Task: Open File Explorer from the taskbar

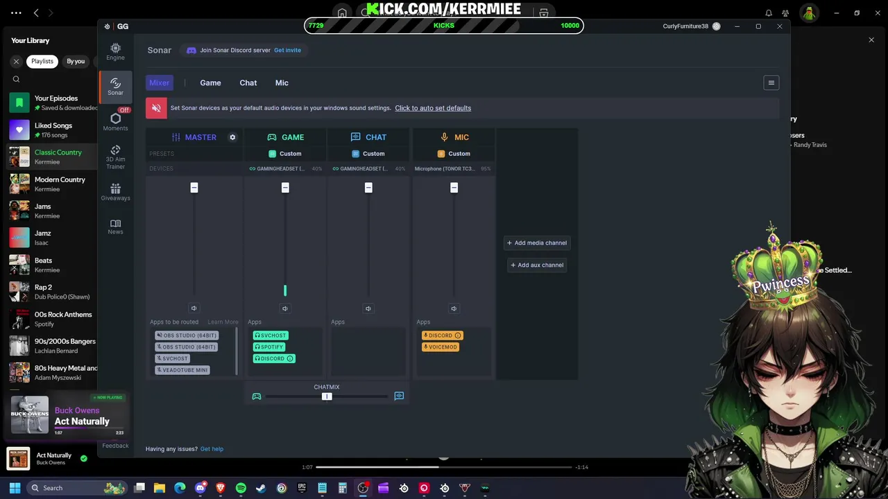Action: coord(160,488)
